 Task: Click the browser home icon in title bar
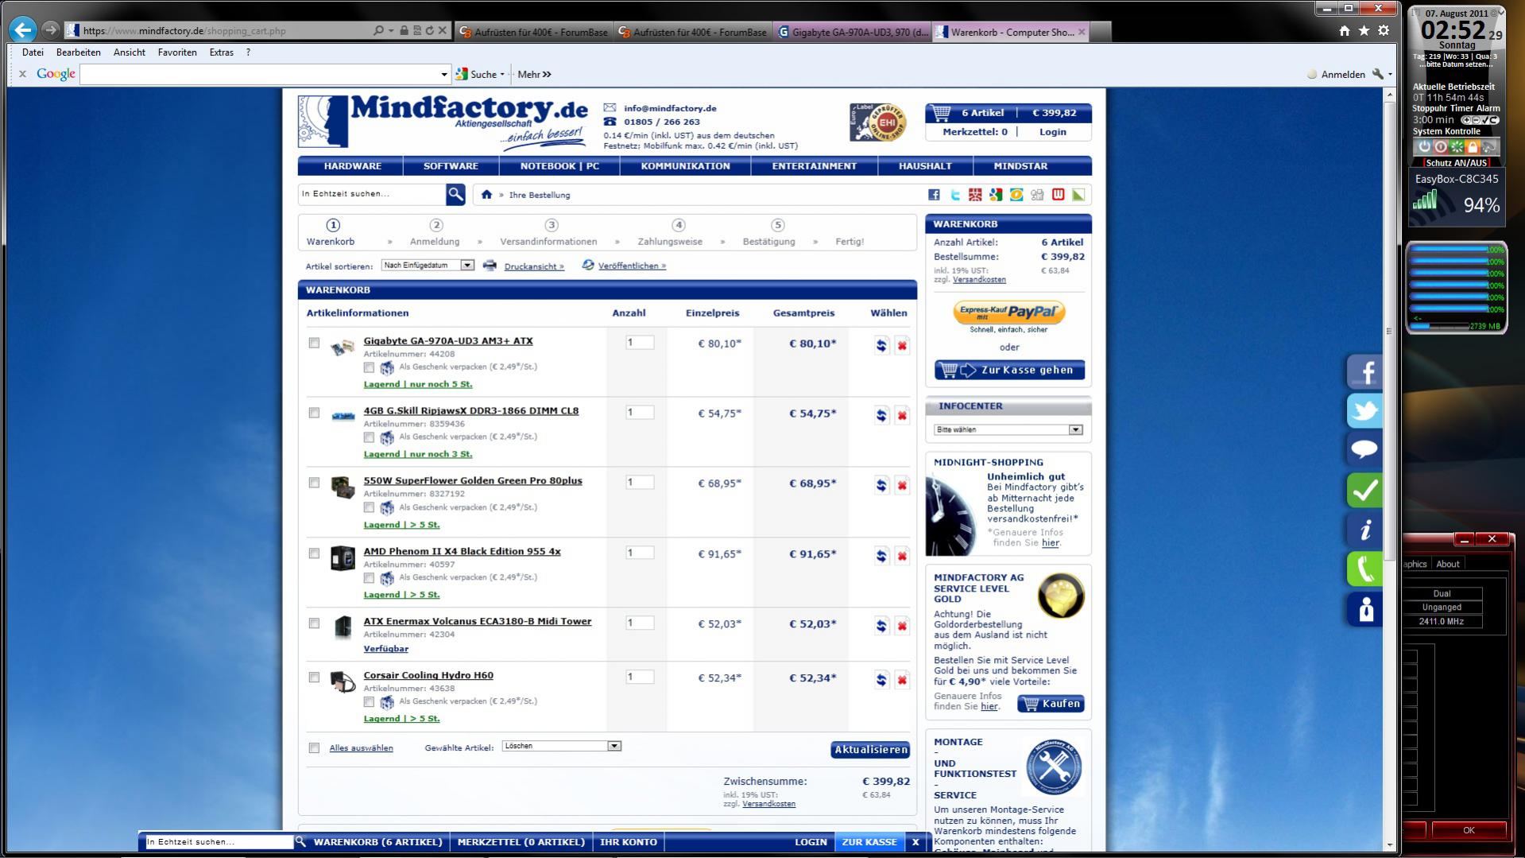point(1344,30)
